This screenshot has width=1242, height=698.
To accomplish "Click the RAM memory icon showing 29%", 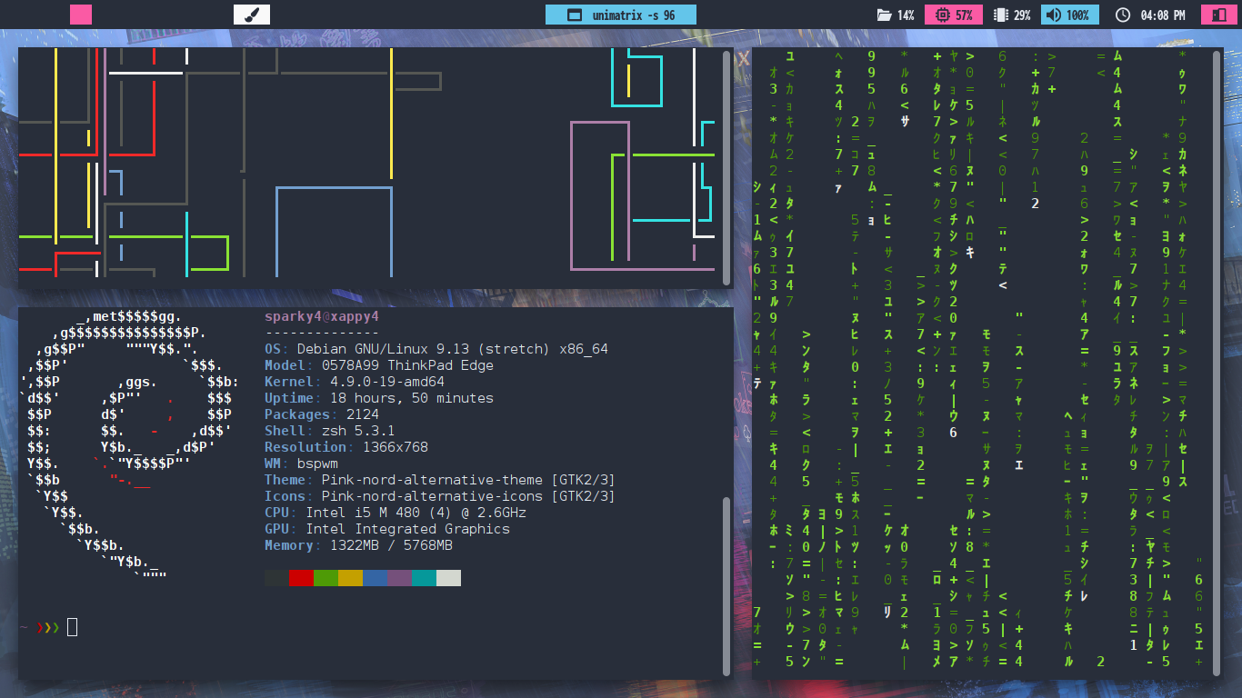I will click(1001, 15).
